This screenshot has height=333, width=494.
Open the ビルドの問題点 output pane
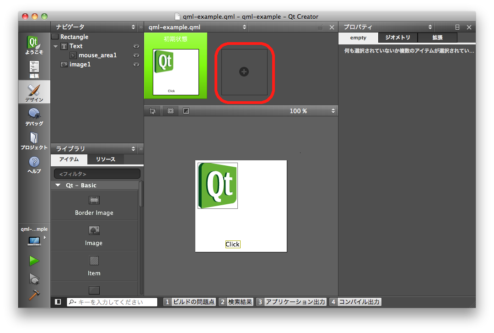(x=189, y=302)
